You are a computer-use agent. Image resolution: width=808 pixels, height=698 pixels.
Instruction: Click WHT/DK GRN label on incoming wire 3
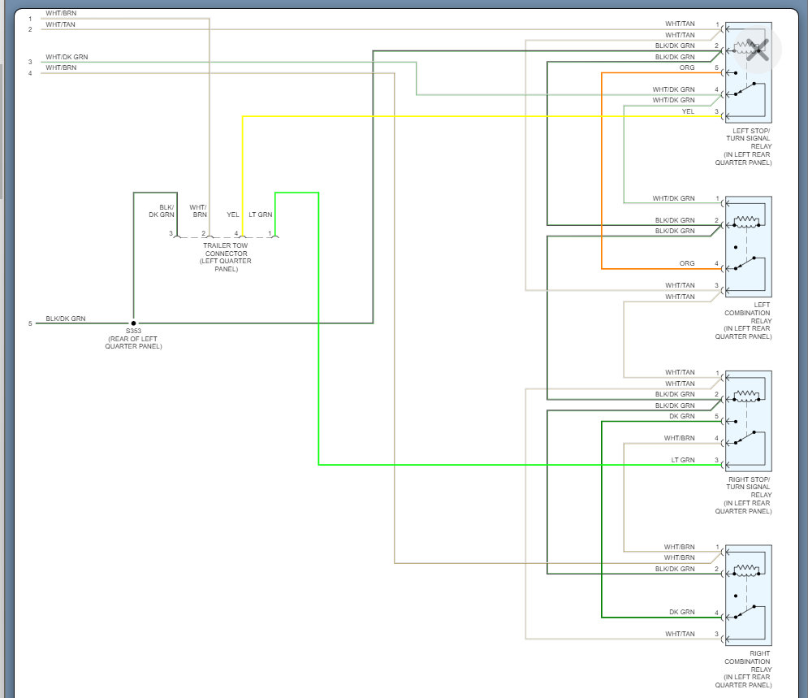pos(67,57)
